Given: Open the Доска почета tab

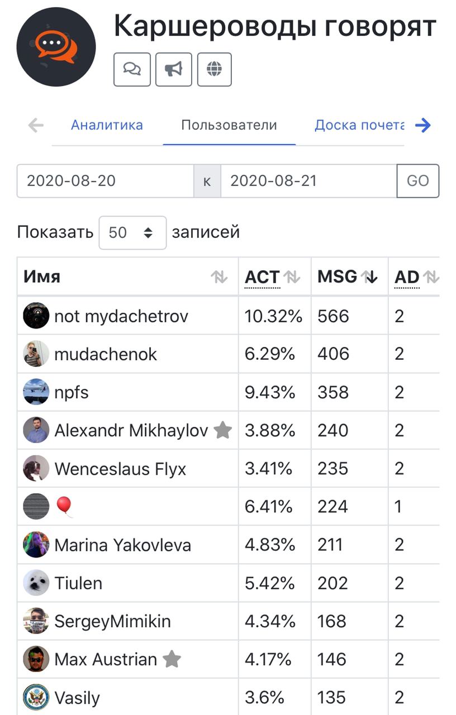Looking at the screenshot, I should [x=359, y=125].
